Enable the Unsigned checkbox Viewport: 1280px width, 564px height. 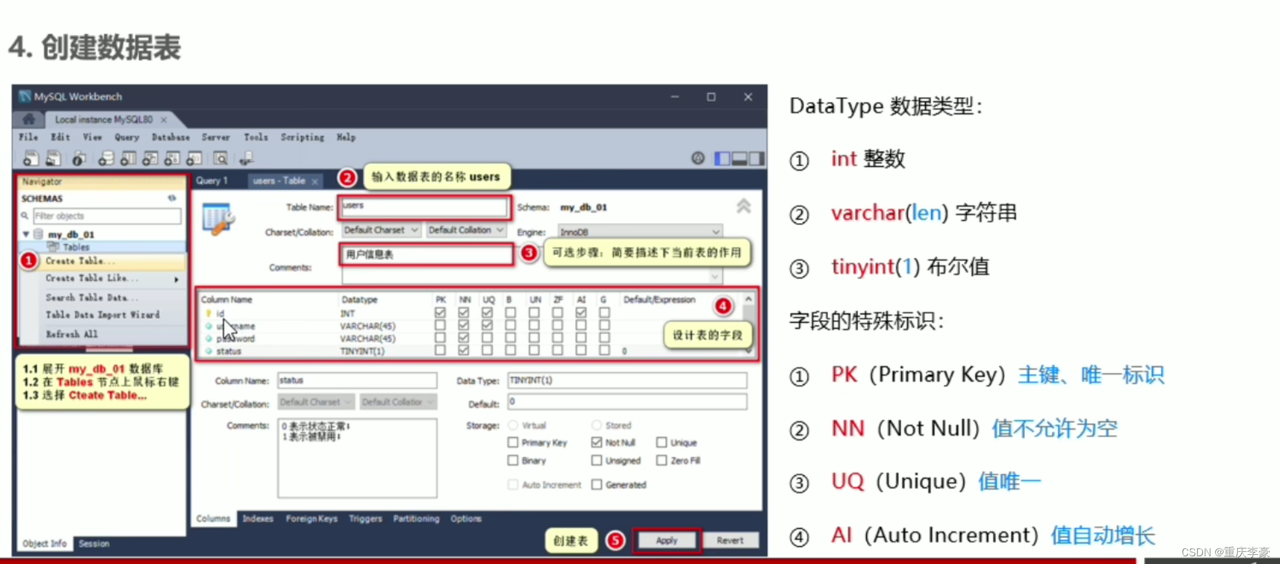[596, 461]
